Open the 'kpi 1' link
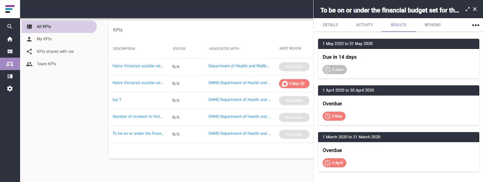Viewport: 483px width, 182px height. click(117, 100)
